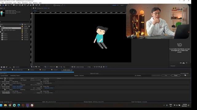
Task: Open the Active Camera dropdown
Action: coord(81,67)
